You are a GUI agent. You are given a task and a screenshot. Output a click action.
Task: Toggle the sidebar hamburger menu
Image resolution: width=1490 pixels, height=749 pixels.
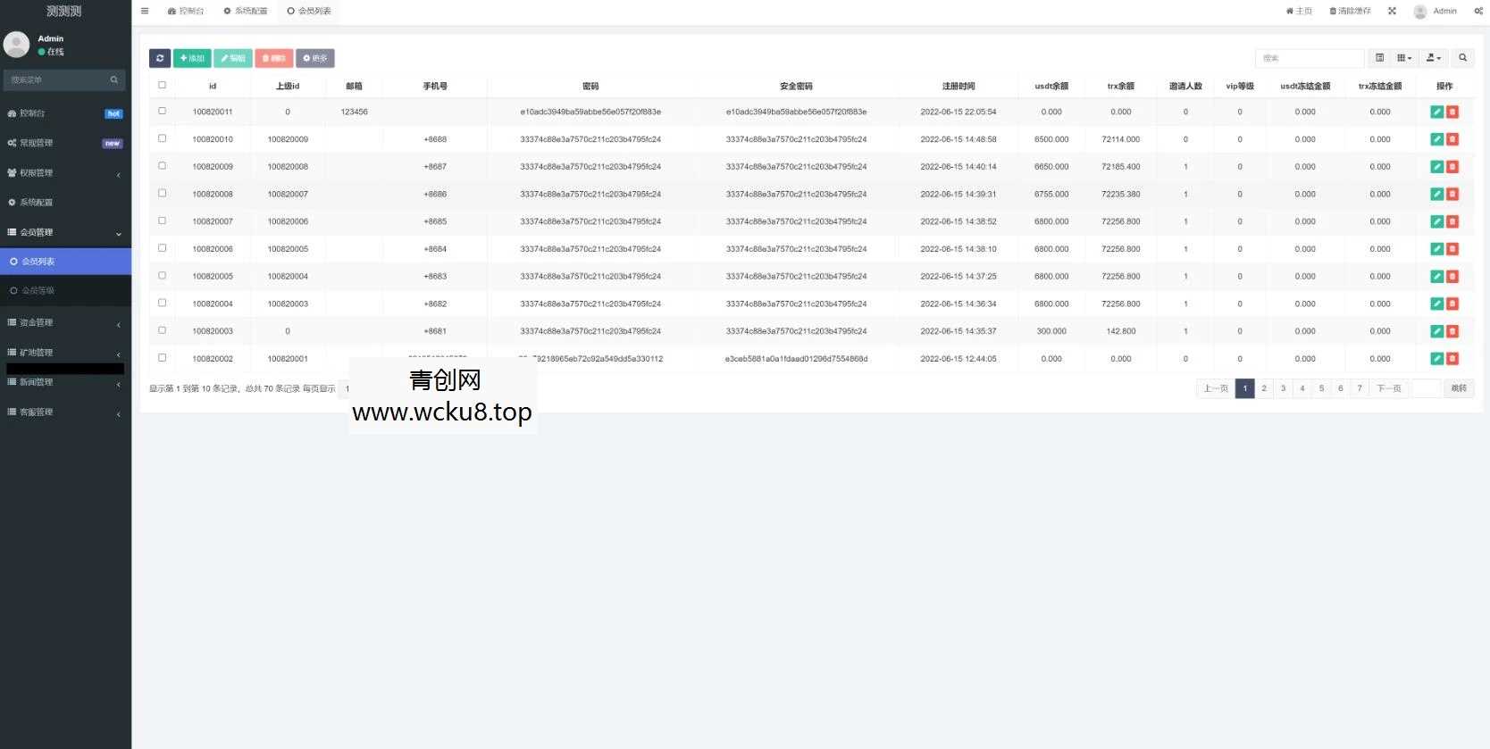click(145, 11)
